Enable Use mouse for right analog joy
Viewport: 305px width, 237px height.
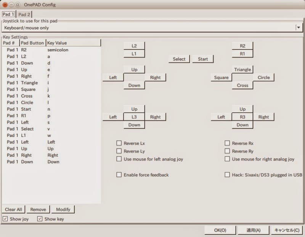(227, 159)
